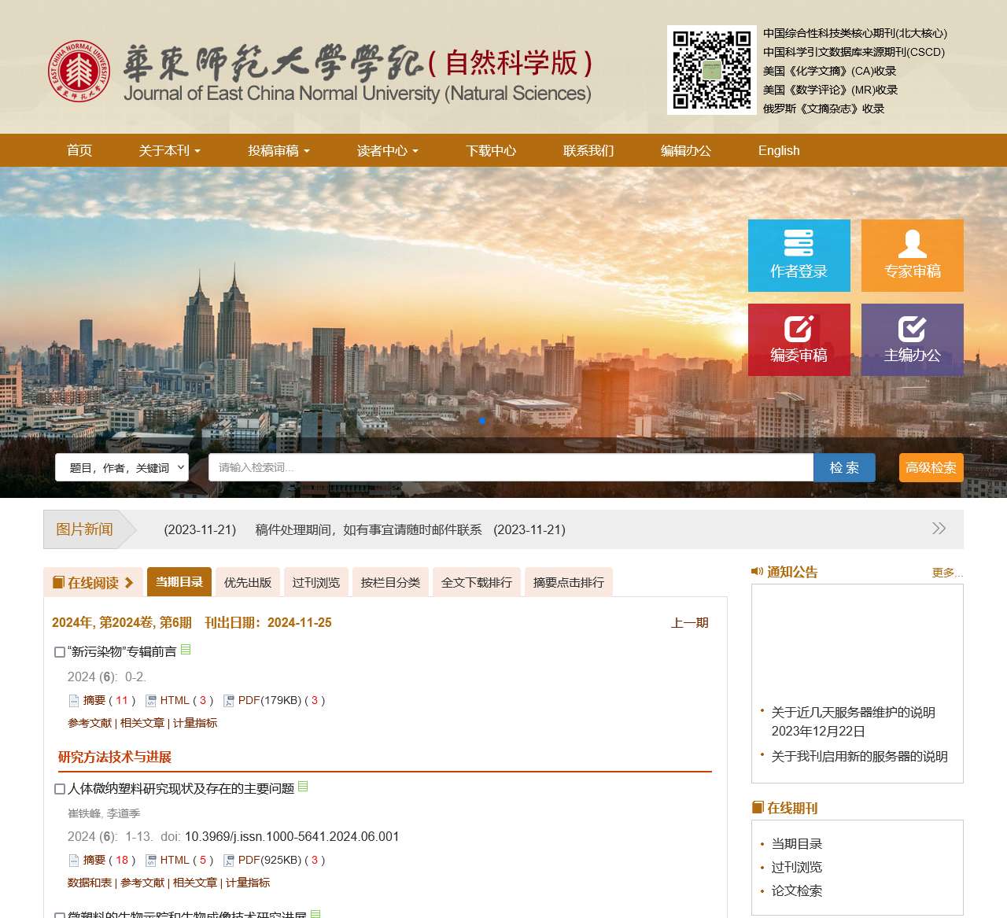
Task: Open 计量指标 for "新污染物"专辑前言
Action: pos(195,723)
